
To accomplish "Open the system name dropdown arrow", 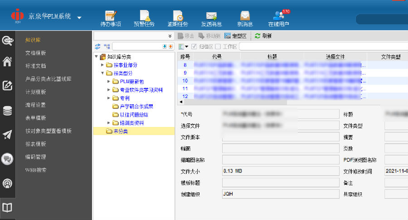I will pyautogui.click(x=79, y=18).
